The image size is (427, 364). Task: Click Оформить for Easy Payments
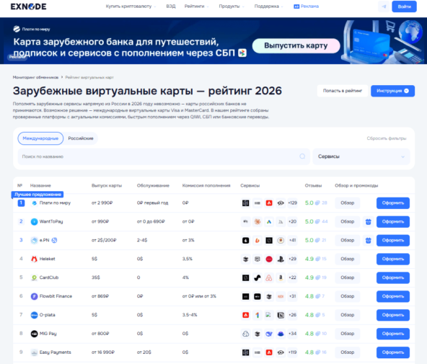(393, 352)
